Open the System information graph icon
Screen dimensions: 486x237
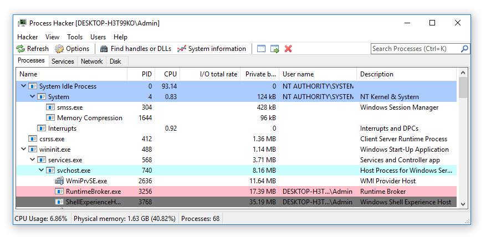pyautogui.click(x=181, y=49)
